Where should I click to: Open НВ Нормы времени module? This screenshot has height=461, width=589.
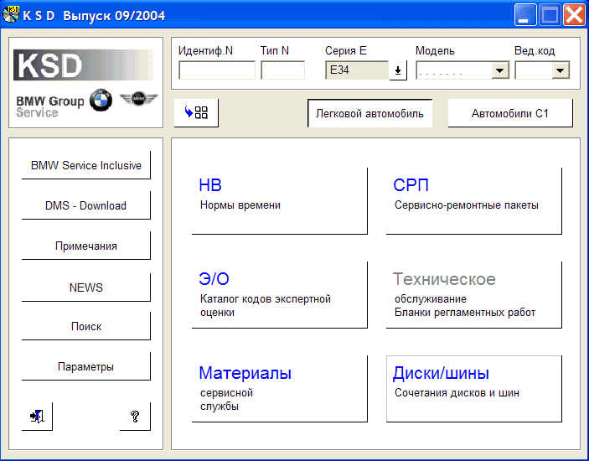(280, 201)
